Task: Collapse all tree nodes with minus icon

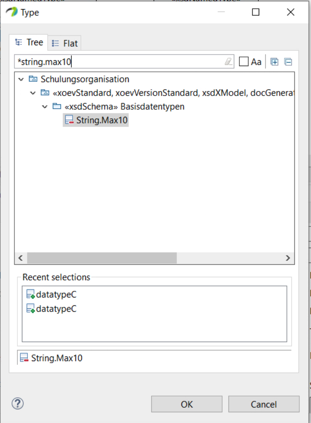Action: (x=288, y=62)
